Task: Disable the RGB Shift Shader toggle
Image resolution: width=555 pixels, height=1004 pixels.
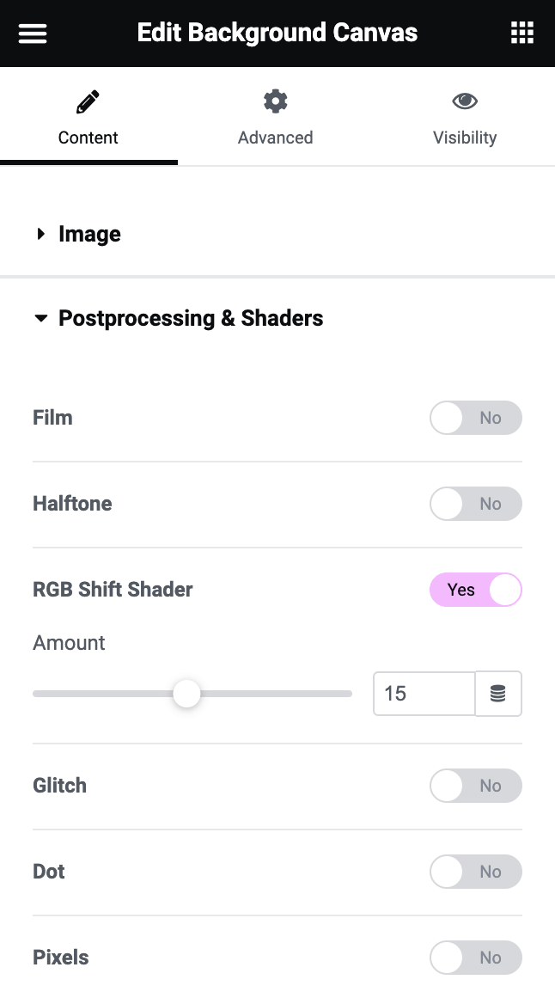Action: (475, 590)
